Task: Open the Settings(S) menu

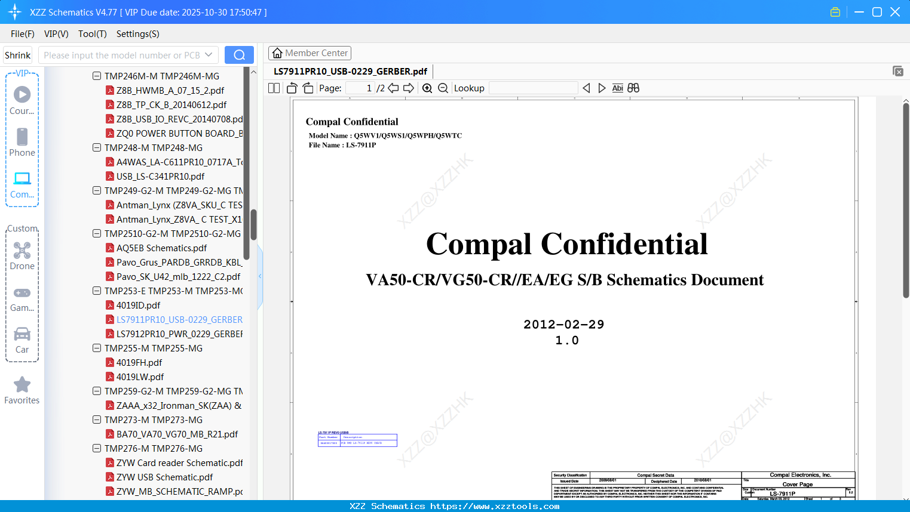Action: point(138,34)
